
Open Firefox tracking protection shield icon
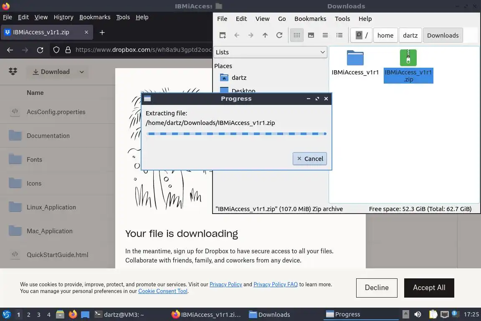(56, 50)
